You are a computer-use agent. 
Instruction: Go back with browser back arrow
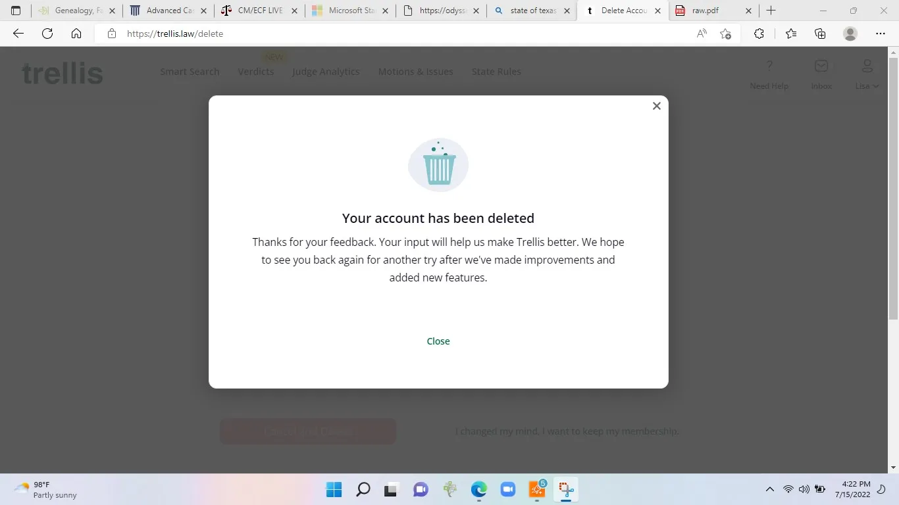point(18,34)
